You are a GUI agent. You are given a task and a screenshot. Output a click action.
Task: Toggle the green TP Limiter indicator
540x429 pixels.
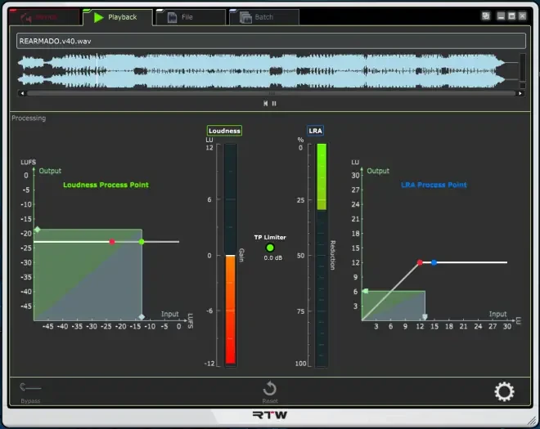(x=270, y=248)
